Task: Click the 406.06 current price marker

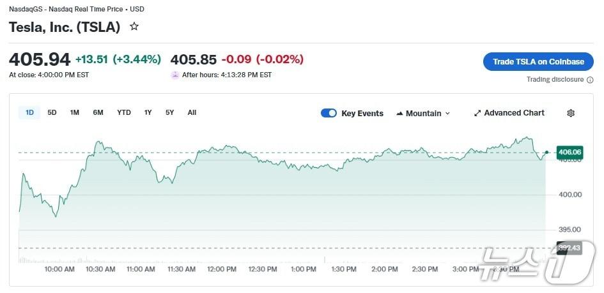Action: pos(569,152)
